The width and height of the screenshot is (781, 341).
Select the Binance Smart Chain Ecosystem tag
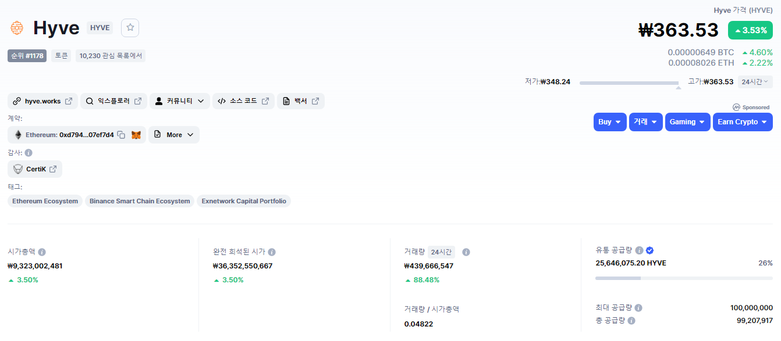click(140, 201)
